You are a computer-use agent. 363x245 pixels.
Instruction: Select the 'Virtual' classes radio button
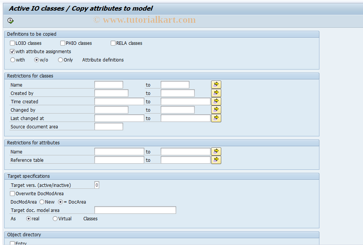point(55,218)
